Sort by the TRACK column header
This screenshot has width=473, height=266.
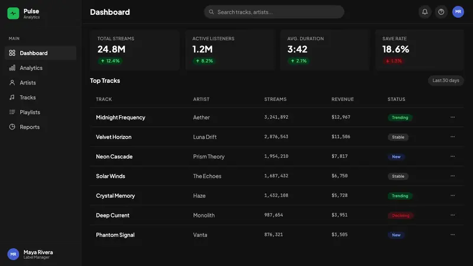click(x=104, y=99)
